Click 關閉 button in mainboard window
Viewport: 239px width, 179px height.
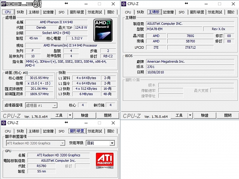pyautogui.click(x=228, y=115)
